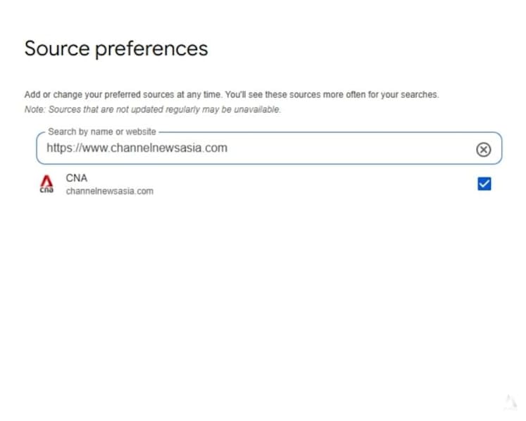Uncheck the CNA preferred source checkbox
The height and width of the screenshot is (421, 526).
pos(484,184)
